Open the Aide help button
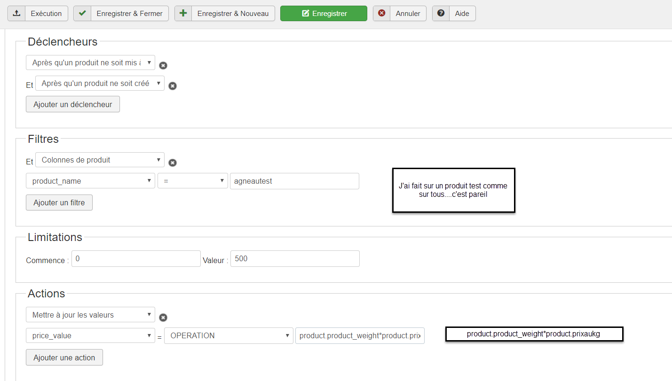The height and width of the screenshot is (381, 672). [x=454, y=14]
